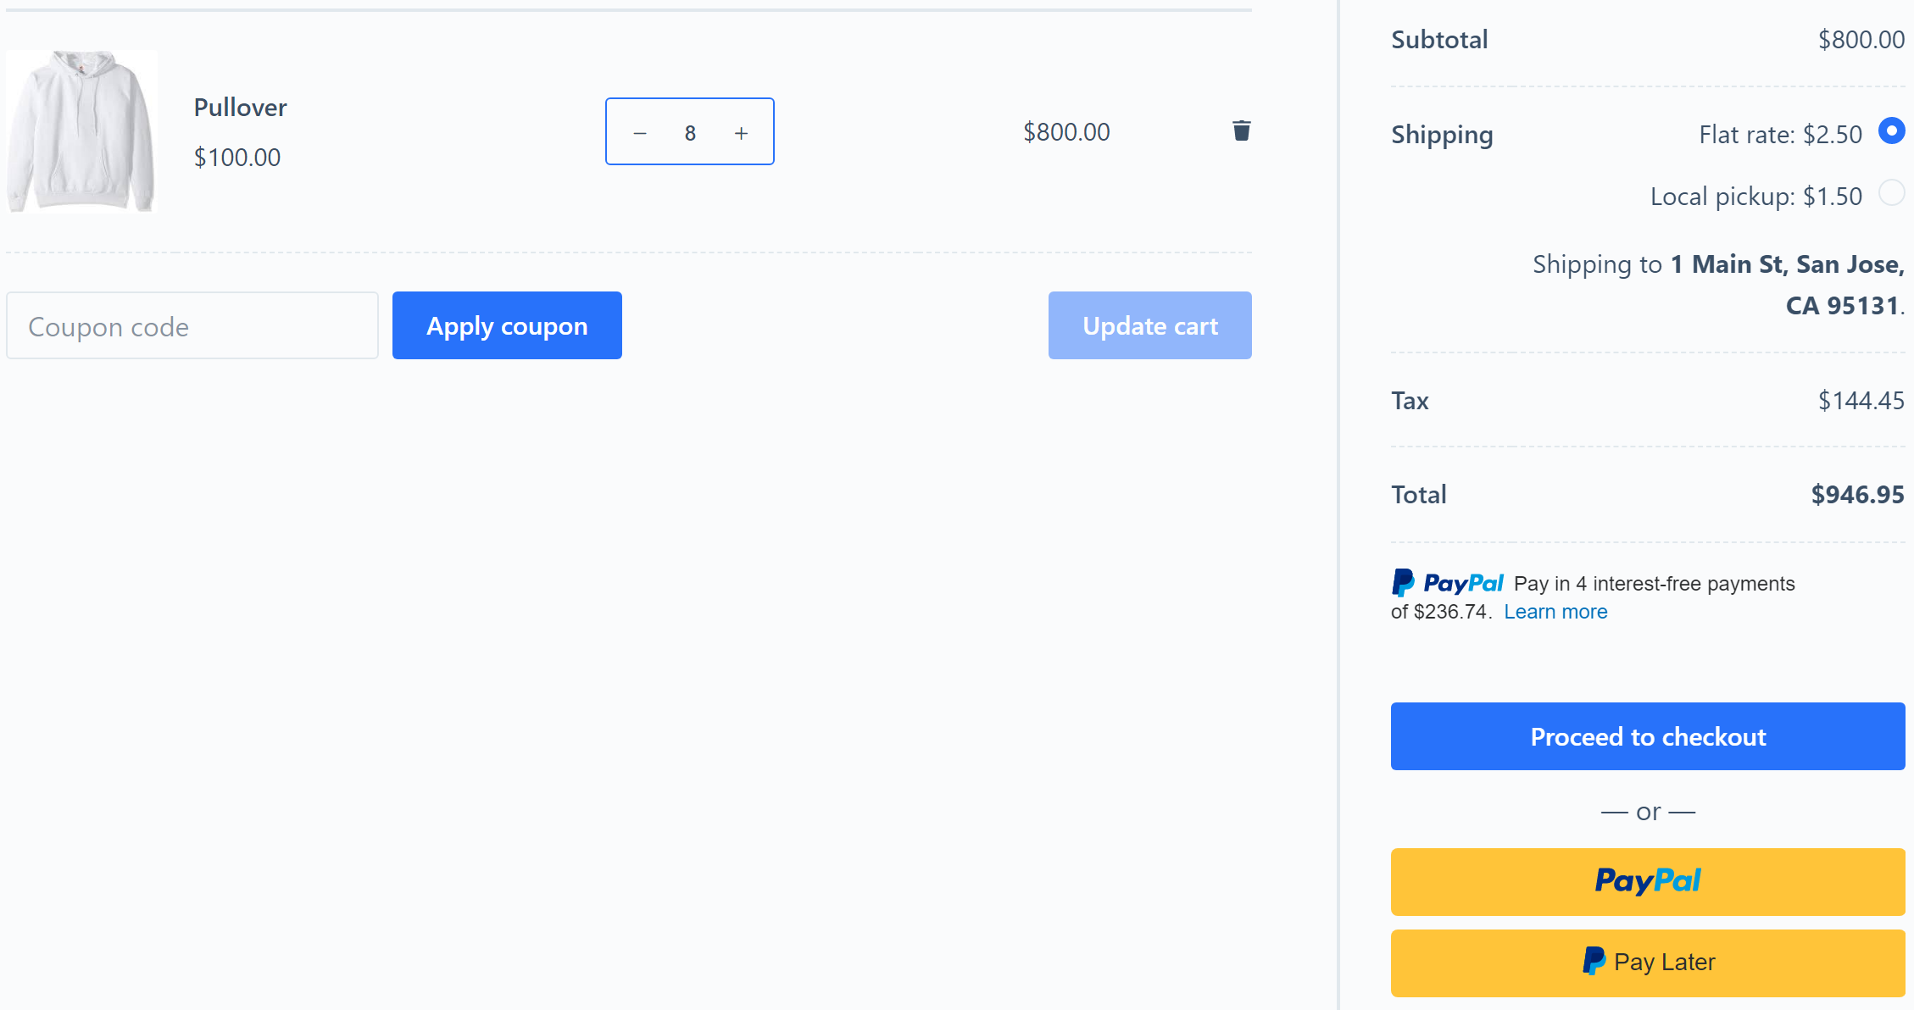Click the Apply coupon button
Viewport: 1914px width, 1010px height.
click(x=507, y=325)
